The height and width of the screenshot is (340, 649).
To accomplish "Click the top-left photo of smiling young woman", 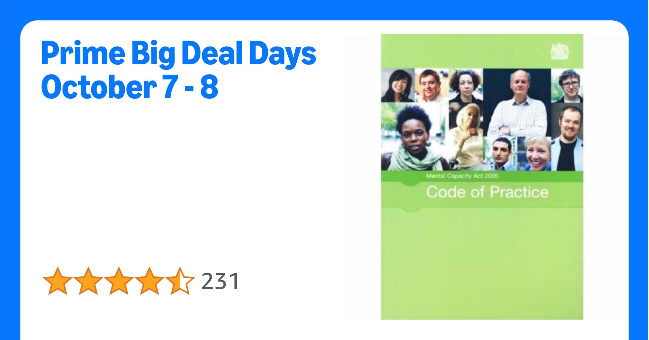I will point(398,85).
